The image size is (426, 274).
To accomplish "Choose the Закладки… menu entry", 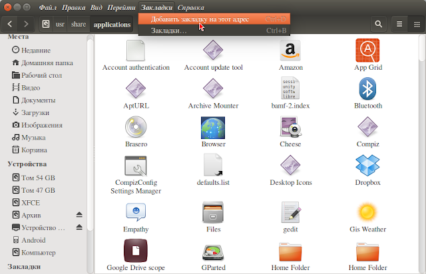I will [214, 31].
